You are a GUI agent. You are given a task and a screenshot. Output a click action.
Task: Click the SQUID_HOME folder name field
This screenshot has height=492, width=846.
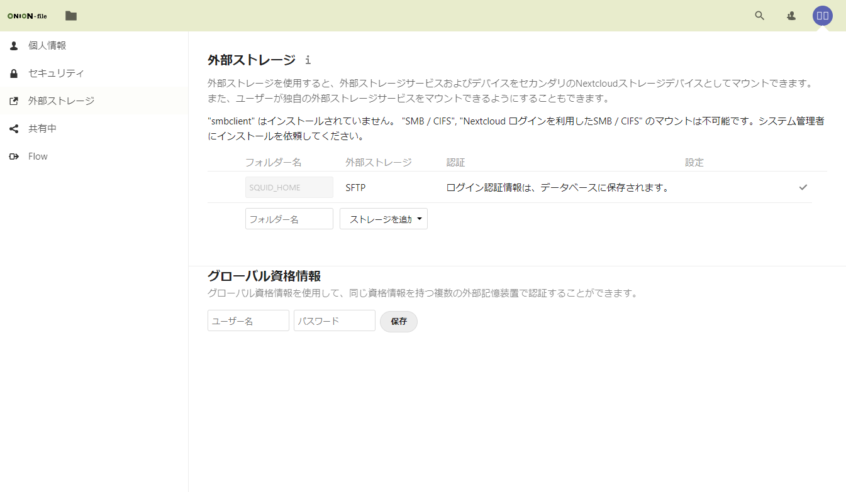(x=289, y=187)
